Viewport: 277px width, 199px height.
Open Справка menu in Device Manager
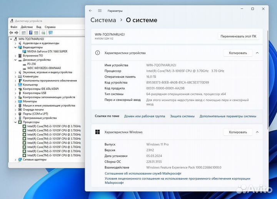pyautogui.click(x=50, y=27)
